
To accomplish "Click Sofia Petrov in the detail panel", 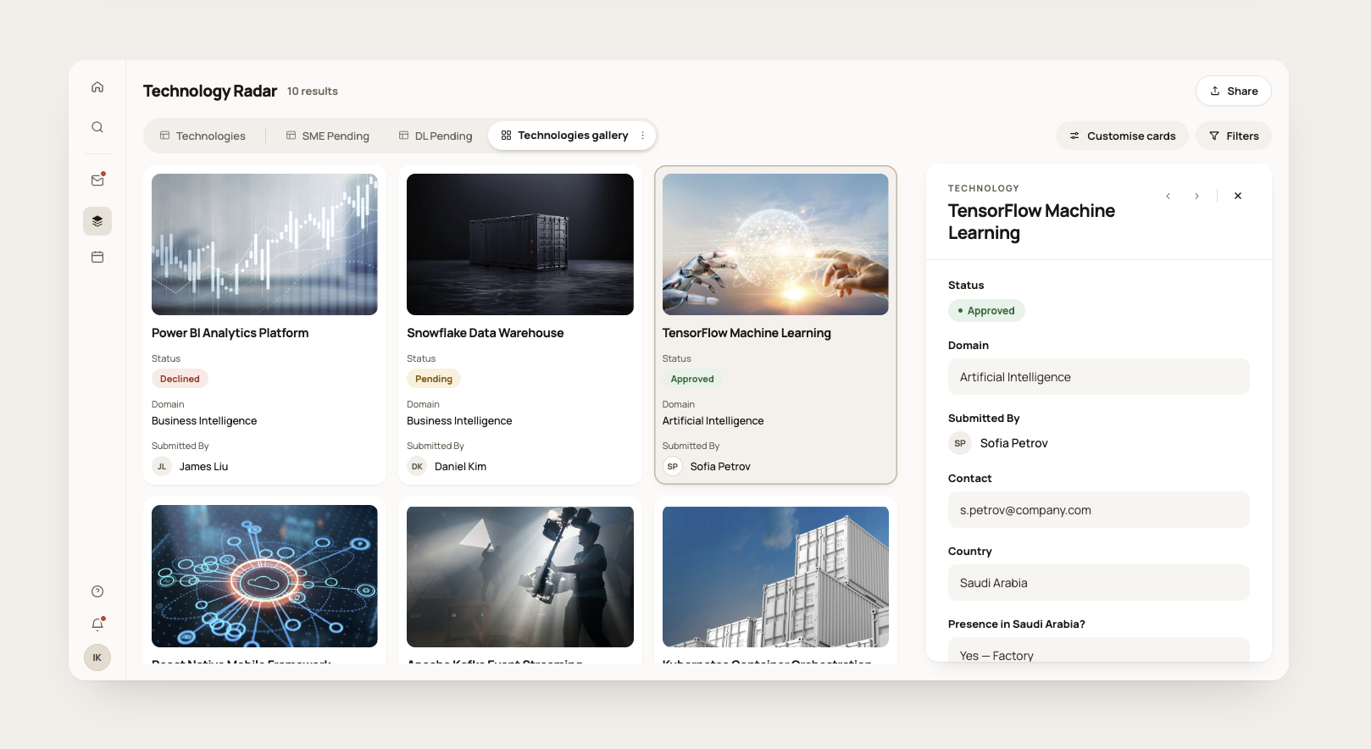I will 1013,443.
